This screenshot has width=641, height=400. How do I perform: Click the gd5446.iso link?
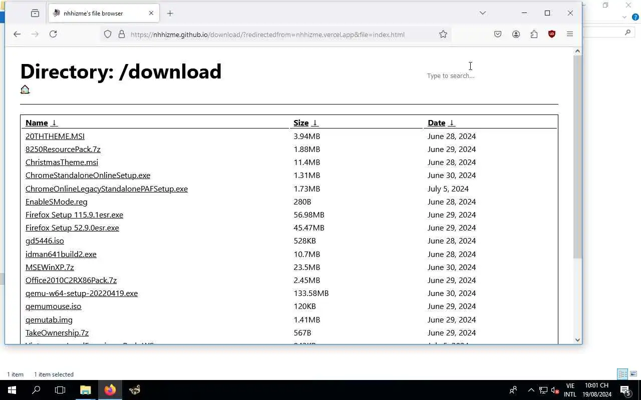(x=45, y=240)
